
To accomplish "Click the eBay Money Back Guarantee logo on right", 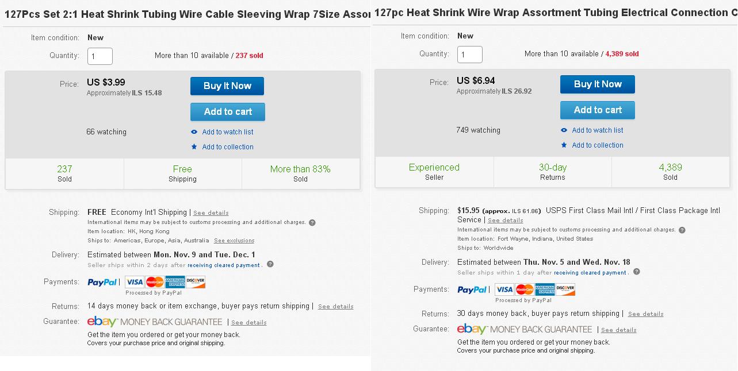I will point(525,329).
